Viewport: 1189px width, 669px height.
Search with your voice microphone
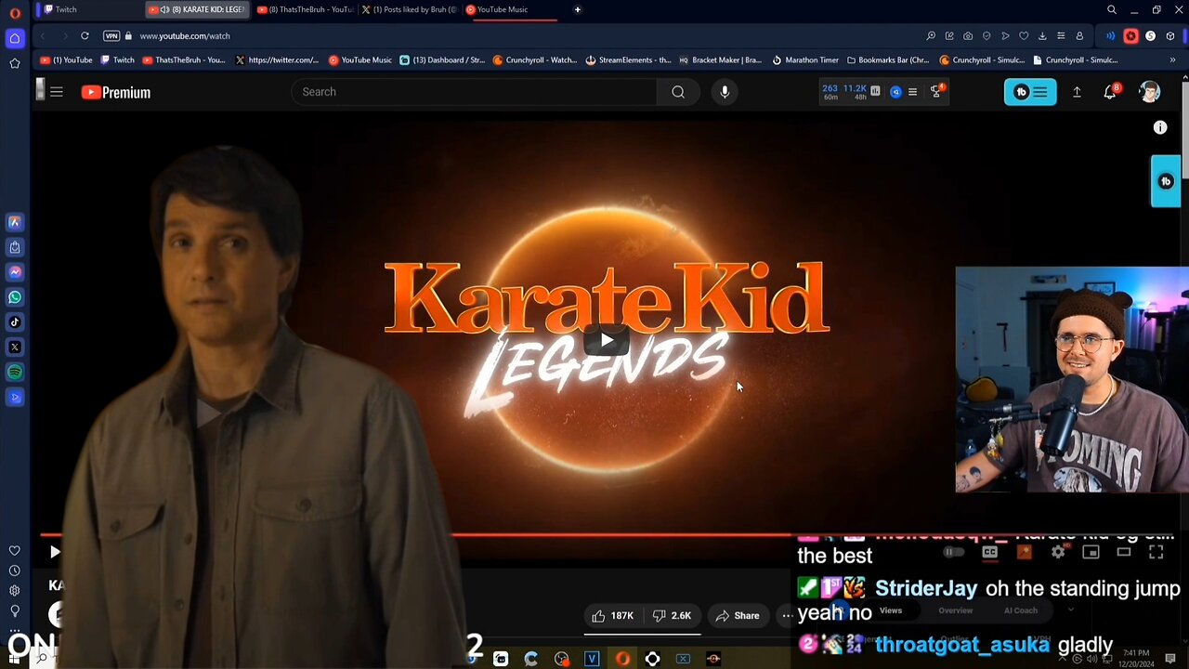coord(725,92)
